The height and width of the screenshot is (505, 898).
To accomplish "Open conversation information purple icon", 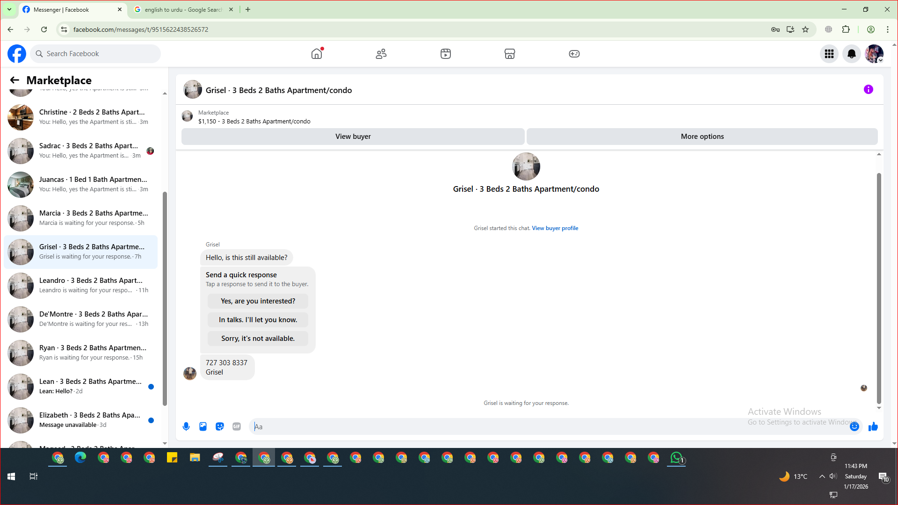I will 868,89.
